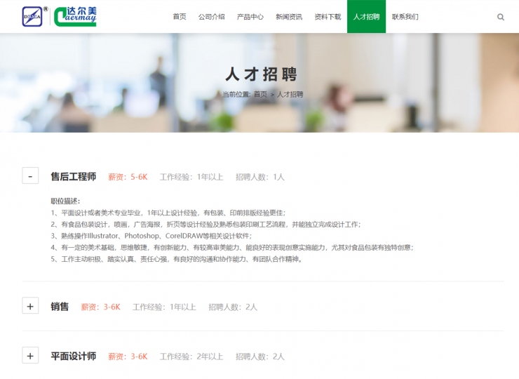This screenshot has width=519, height=379.
Task: Expand the 销售 job listing
Action: 30,306
